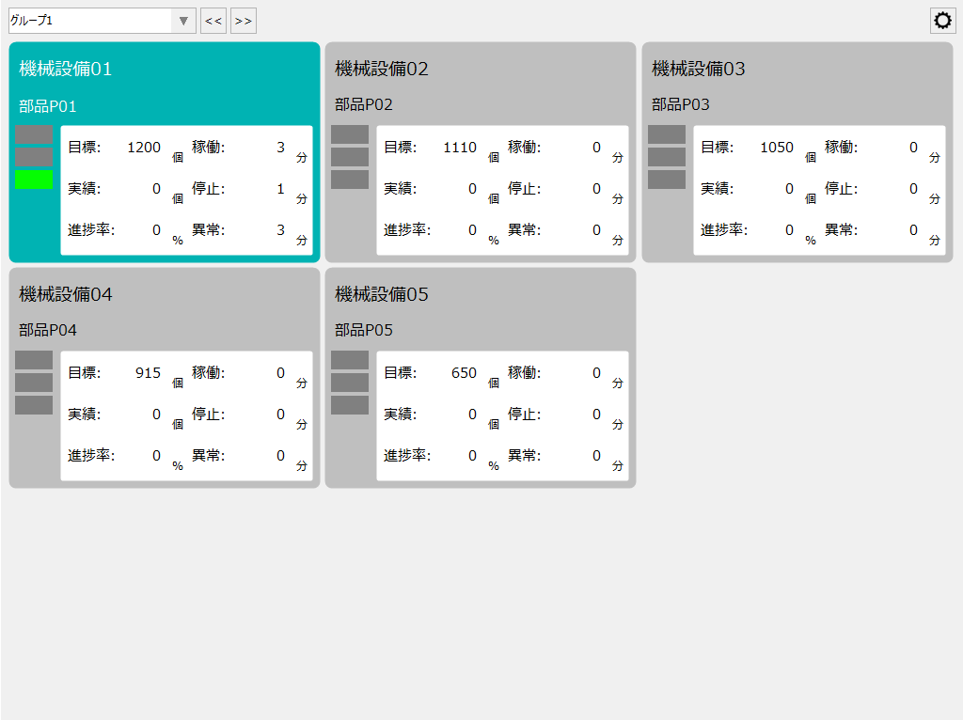
Task: Toggle the middle indicator on 機械設備05
Action: (x=349, y=383)
